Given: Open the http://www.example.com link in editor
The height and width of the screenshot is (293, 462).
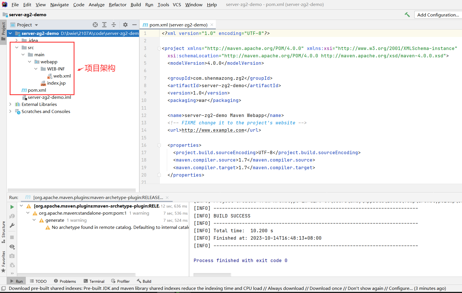Looking at the screenshot, I should [x=213, y=130].
